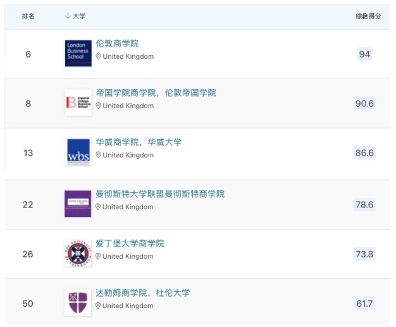The image size is (396, 327).
Task: Click United Kingdom text under 华威商学院
Action: tap(128, 155)
